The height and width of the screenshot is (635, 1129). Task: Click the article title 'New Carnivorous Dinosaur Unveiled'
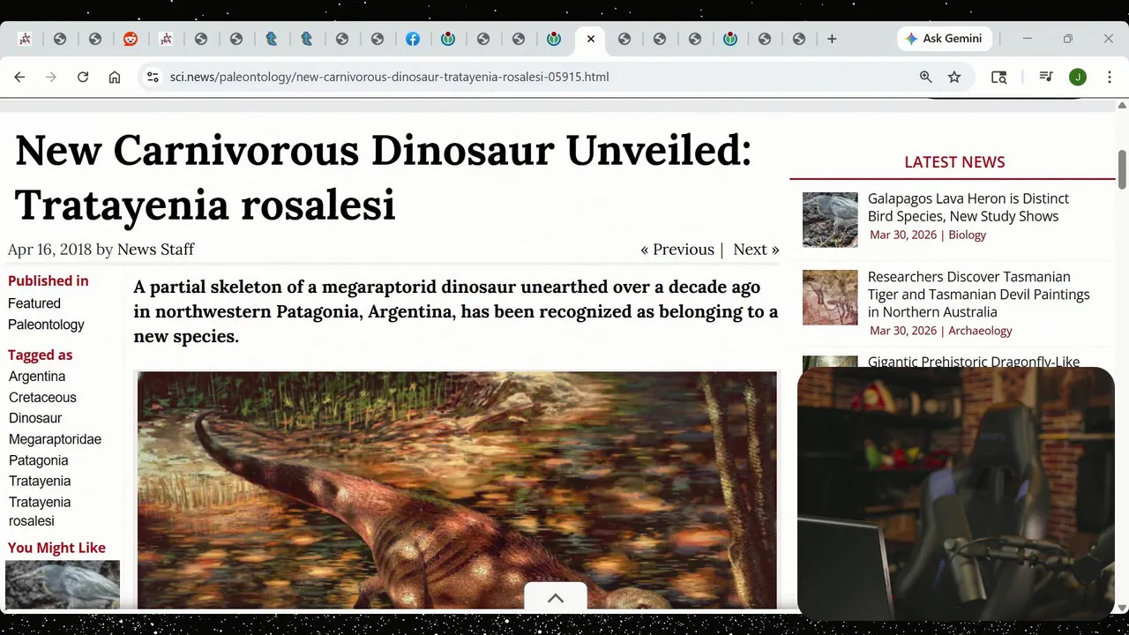coord(383,177)
